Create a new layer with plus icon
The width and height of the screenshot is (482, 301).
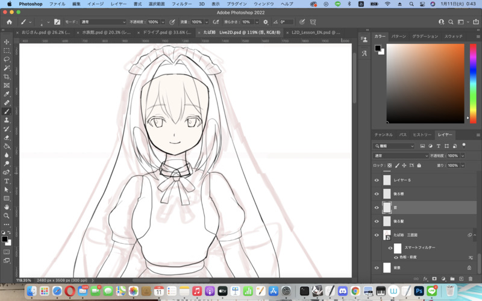pos(461,279)
